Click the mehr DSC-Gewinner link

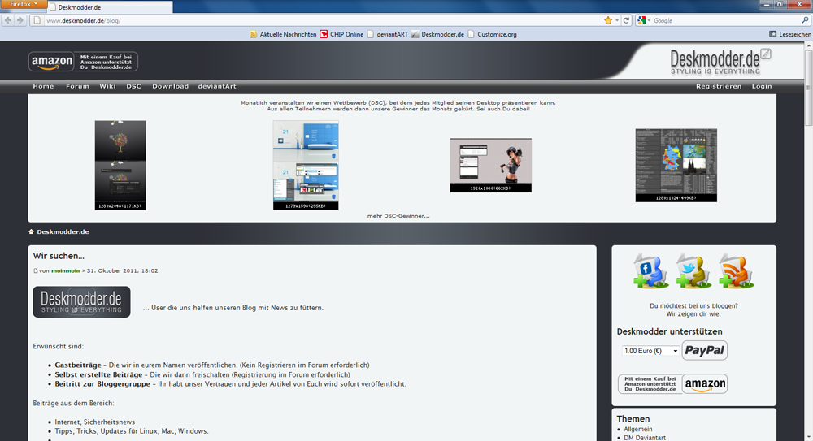(398, 215)
